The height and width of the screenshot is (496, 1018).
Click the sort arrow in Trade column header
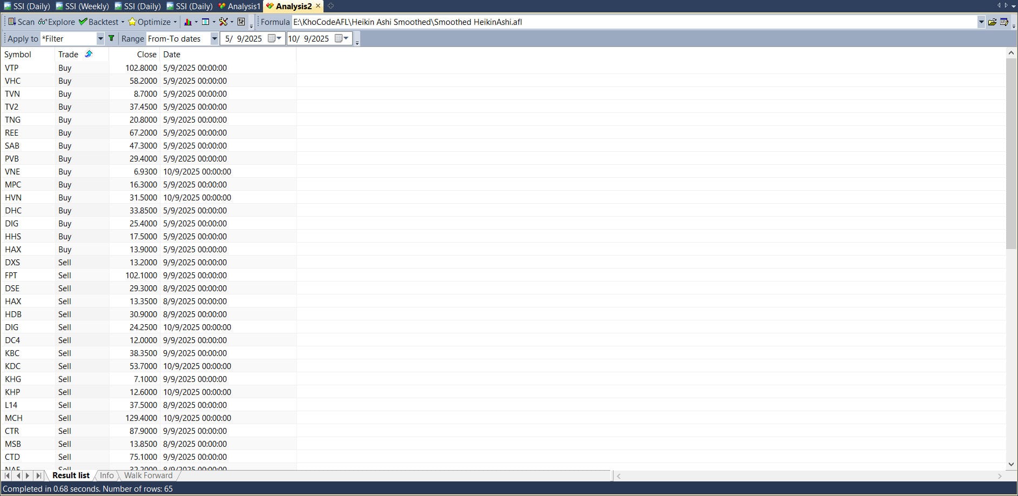tap(89, 54)
